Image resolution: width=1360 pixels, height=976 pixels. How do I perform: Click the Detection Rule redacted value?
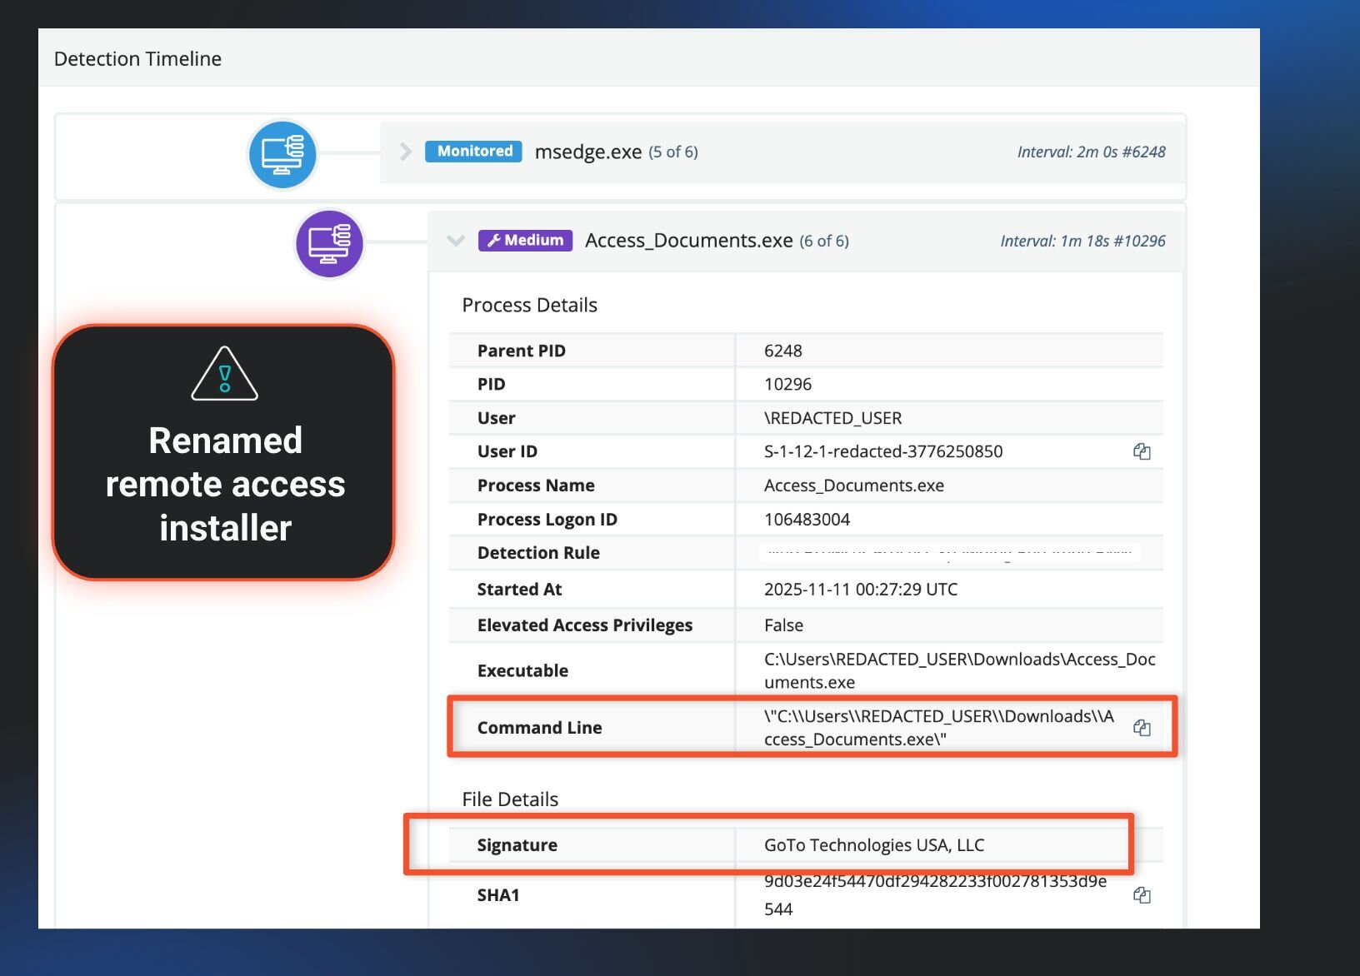[x=949, y=552]
